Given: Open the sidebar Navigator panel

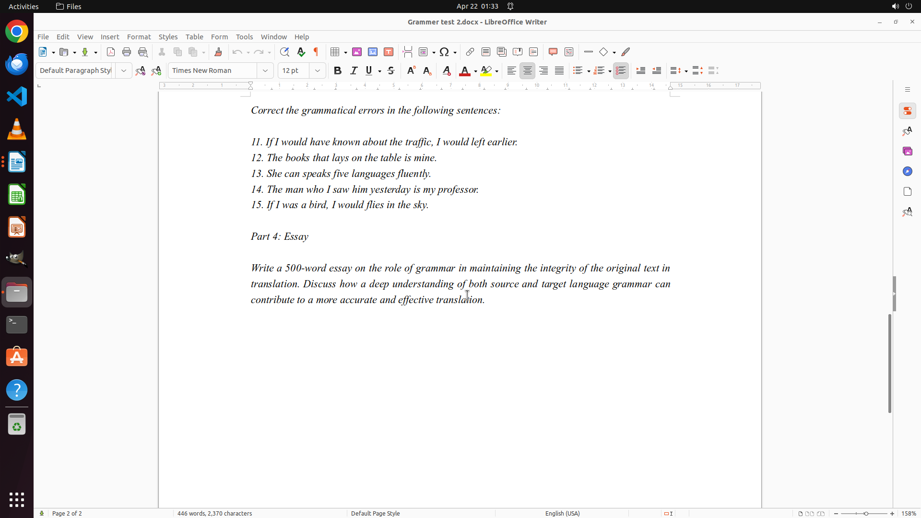Looking at the screenshot, I should [907, 171].
